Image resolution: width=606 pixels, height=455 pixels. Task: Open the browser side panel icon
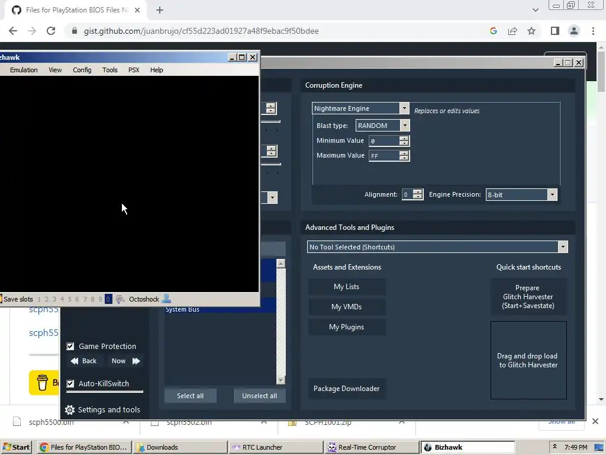(555, 31)
